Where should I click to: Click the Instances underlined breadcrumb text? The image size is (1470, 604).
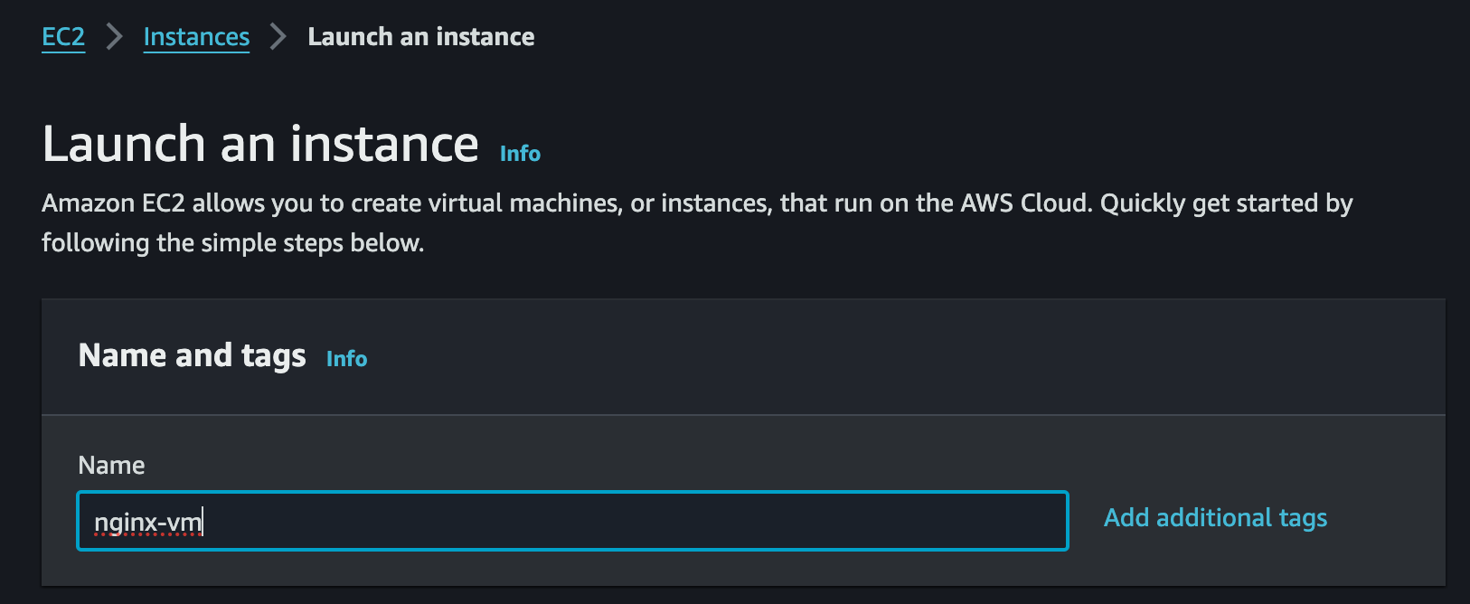point(196,36)
